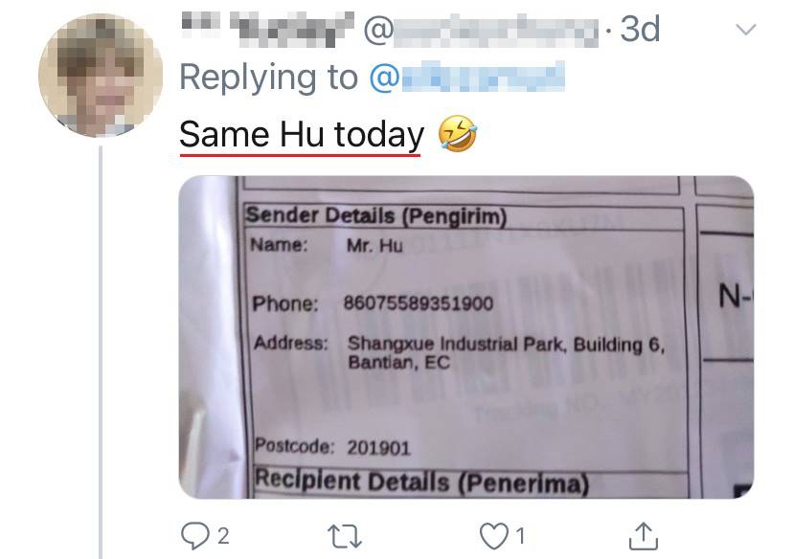
Task: Open the tweet options chevron menu
Action: click(746, 30)
